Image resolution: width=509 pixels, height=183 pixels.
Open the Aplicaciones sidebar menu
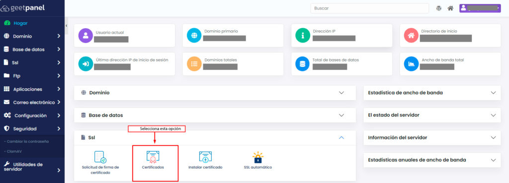[32, 89]
